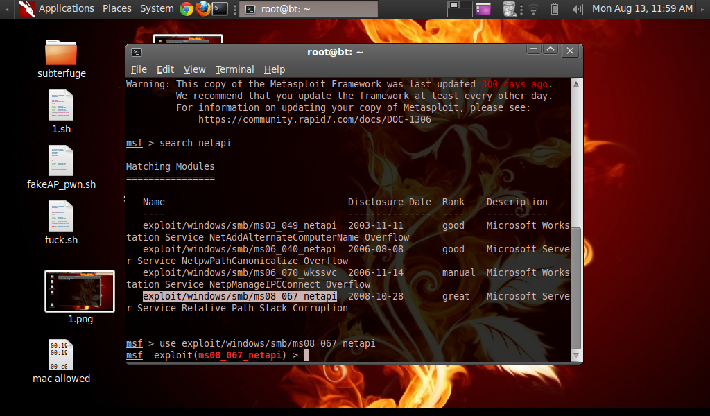Select the fakeAP_pwn.sh file icon
The height and width of the screenshot is (416, 710).
[61, 160]
